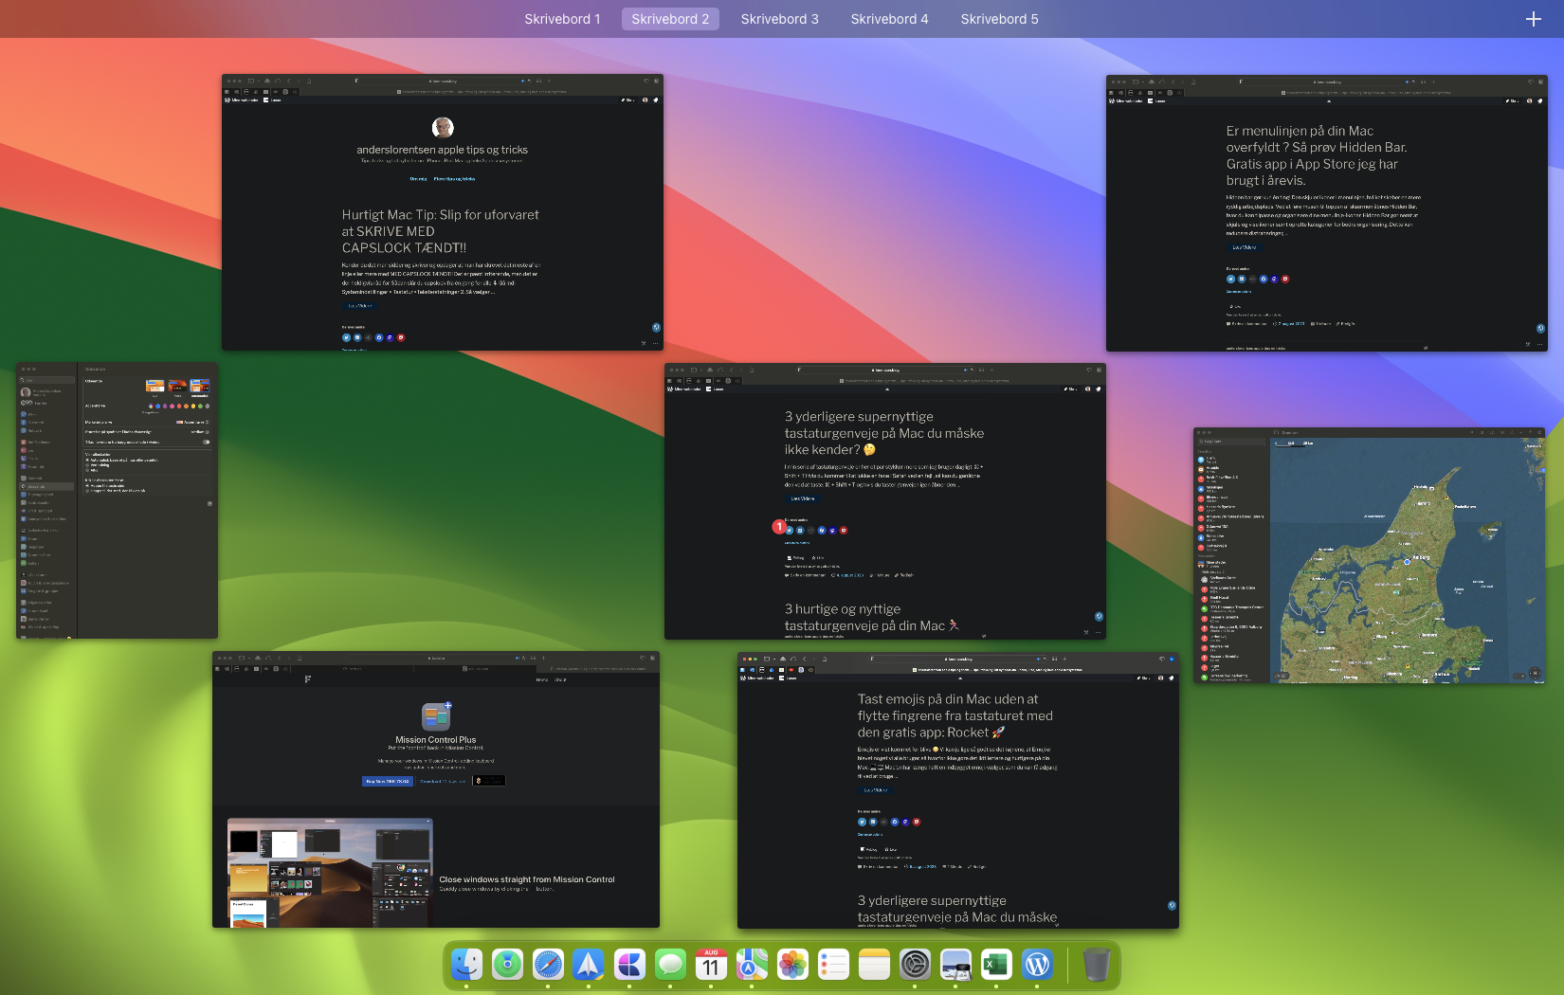
Task: Launch Microsoft Excel from the Dock
Action: pyautogui.click(x=996, y=965)
